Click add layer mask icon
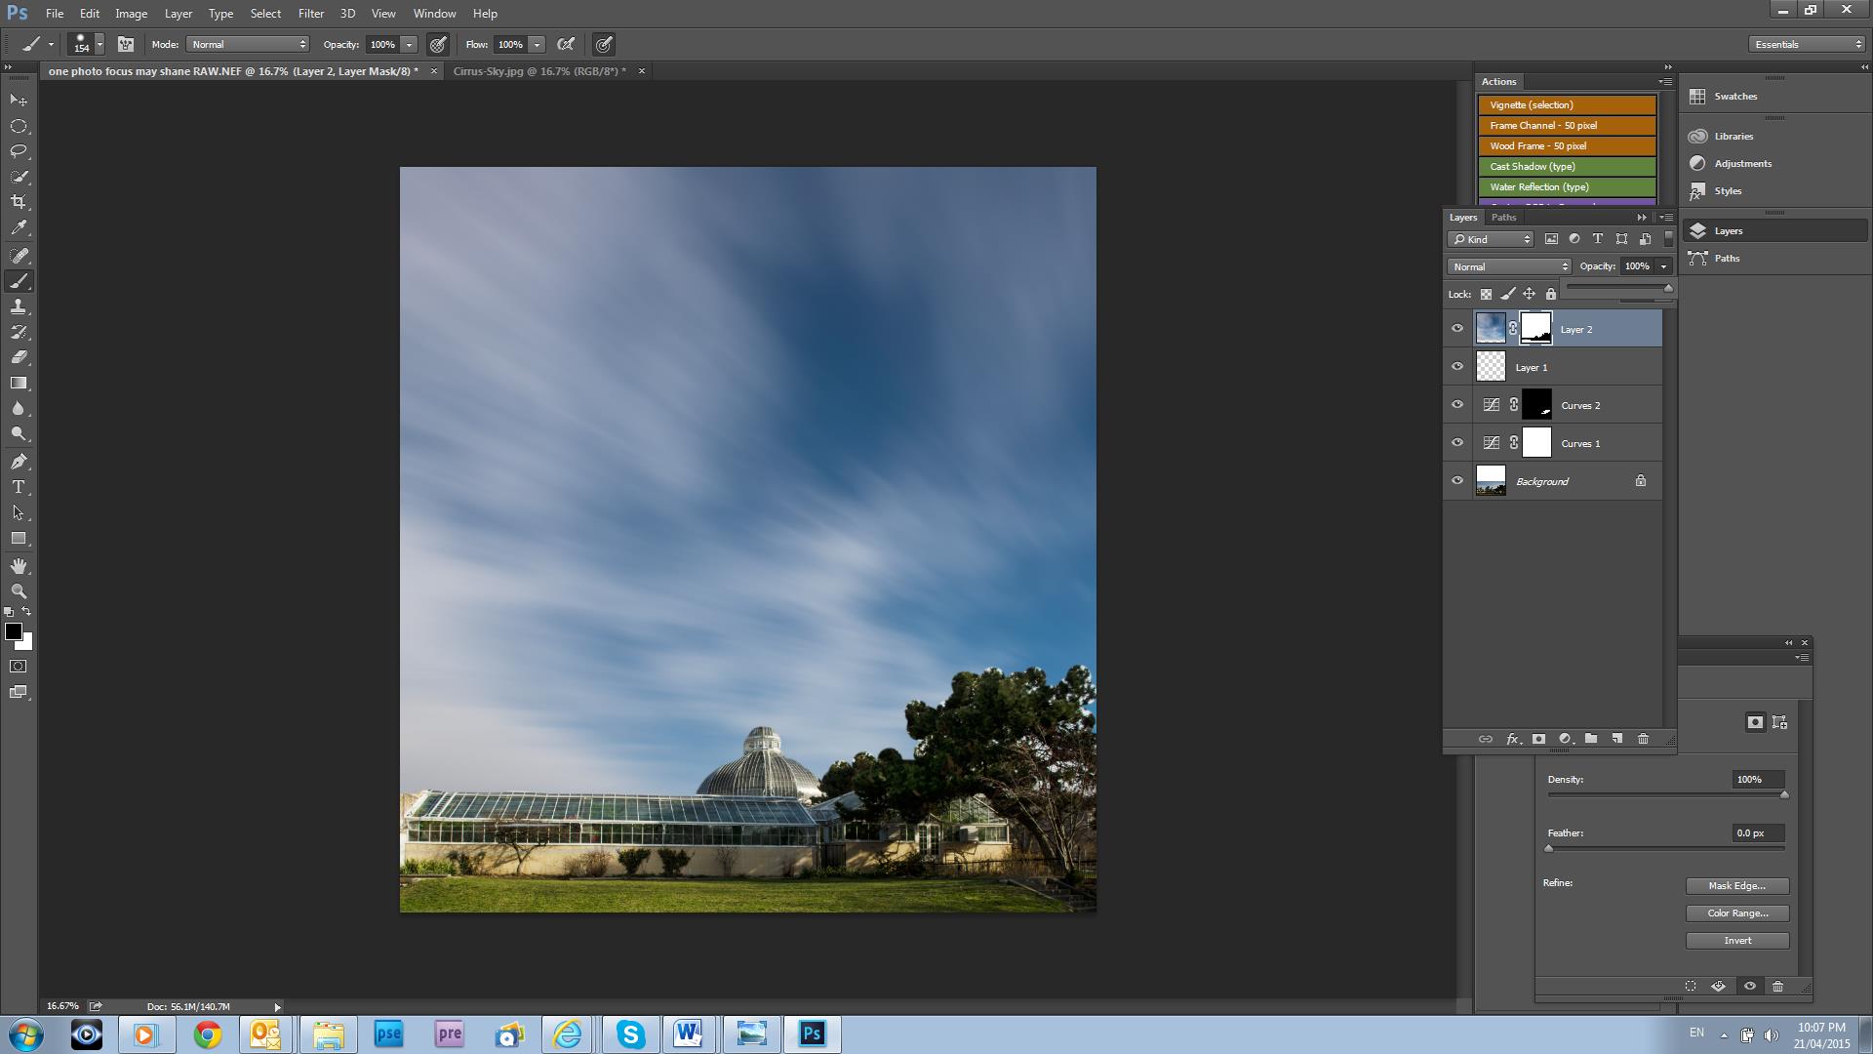The height and width of the screenshot is (1054, 1873). pyautogui.click(x=1538, y=739)
